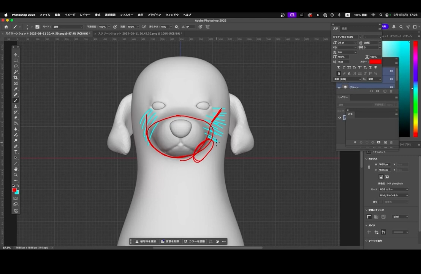Click the red text color swatch
The image size is (421, 274).
375,62
